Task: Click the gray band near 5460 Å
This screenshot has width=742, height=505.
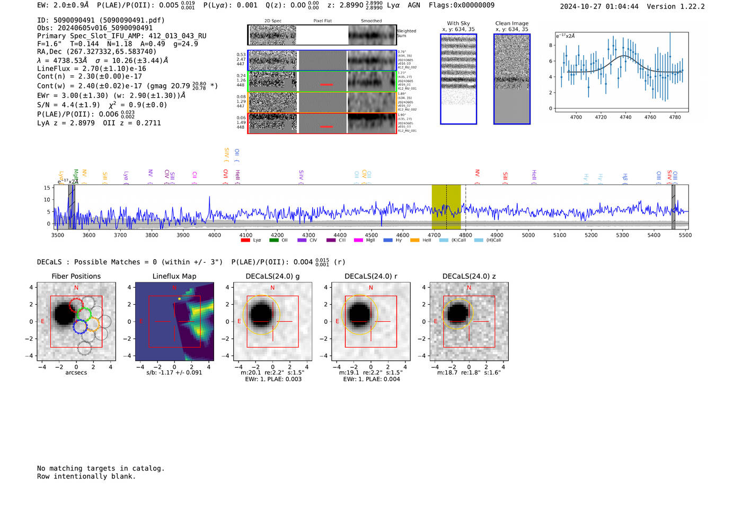Action: (673, 207)
